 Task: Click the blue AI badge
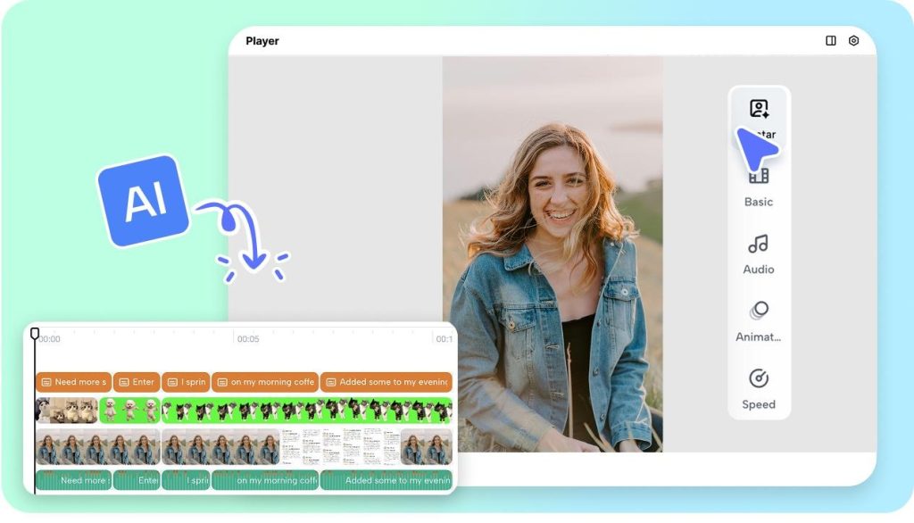[x=143, y=200]
